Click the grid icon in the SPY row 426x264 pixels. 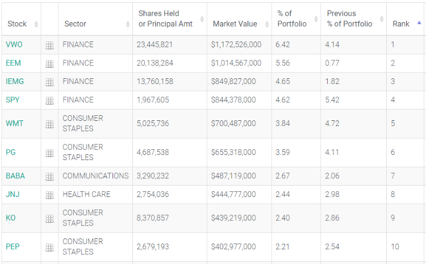49,100
